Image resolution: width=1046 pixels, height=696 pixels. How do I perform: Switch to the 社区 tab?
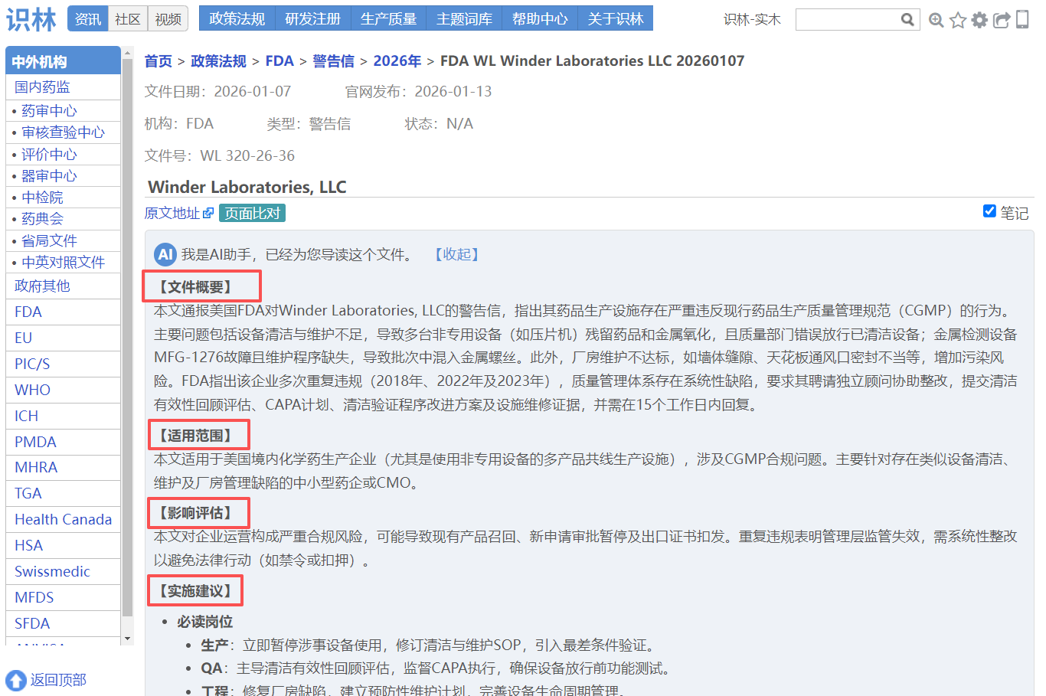pyautogui.click(x=128, y=19)
